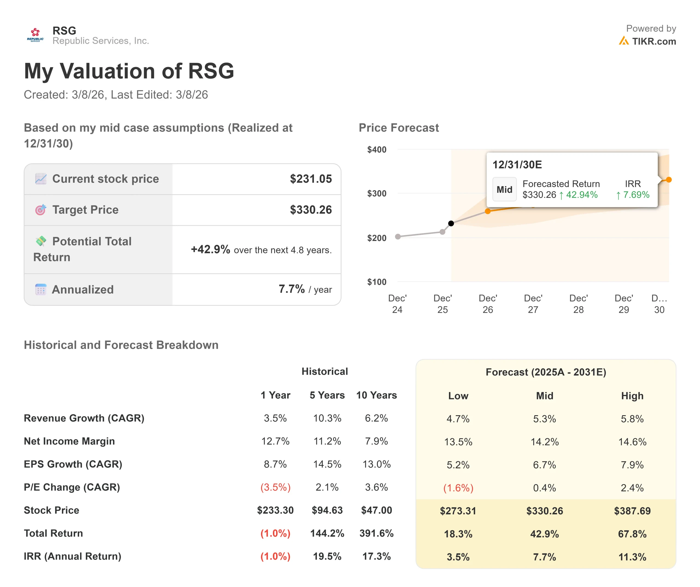The width and height of the screenshot is (700, 587).
Task: Click the Current stock price chart icon
Action: pyautogui.click(x=41, y=179)
